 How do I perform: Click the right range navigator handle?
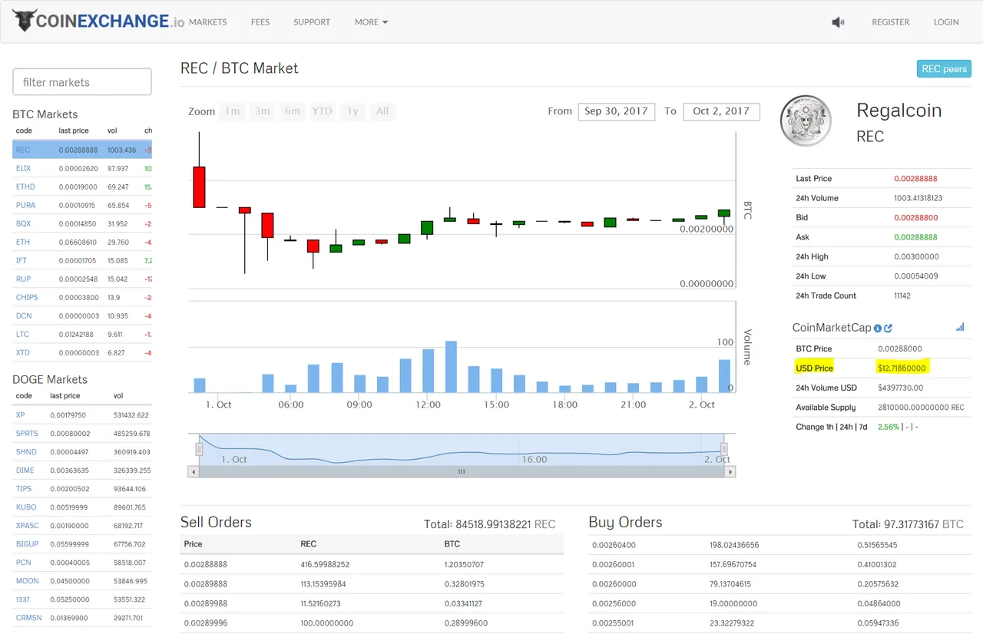click(x=723, y=449)
